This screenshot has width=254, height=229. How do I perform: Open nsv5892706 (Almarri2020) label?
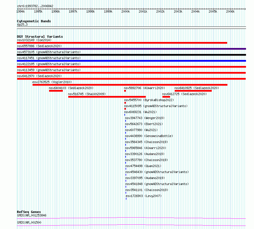(x=144, y=88)
